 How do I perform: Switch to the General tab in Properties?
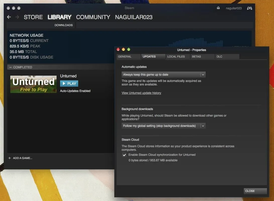tap(129, 57)
